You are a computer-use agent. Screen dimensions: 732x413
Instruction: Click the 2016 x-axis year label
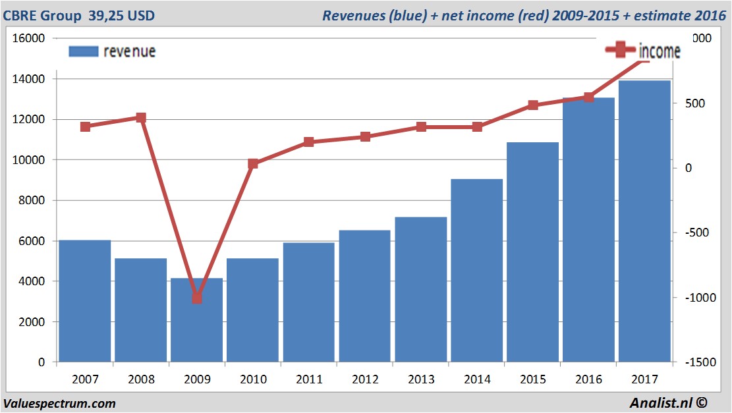[588, 379]
